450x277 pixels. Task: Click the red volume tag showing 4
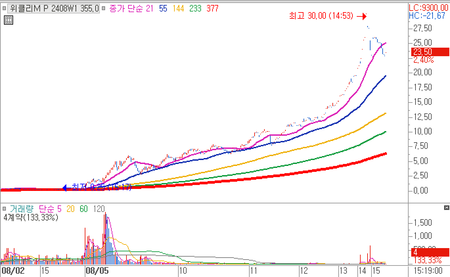coord(430,252)
